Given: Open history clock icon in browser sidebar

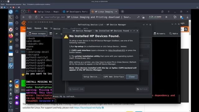Looking at the screenshot, I should 17,23.
